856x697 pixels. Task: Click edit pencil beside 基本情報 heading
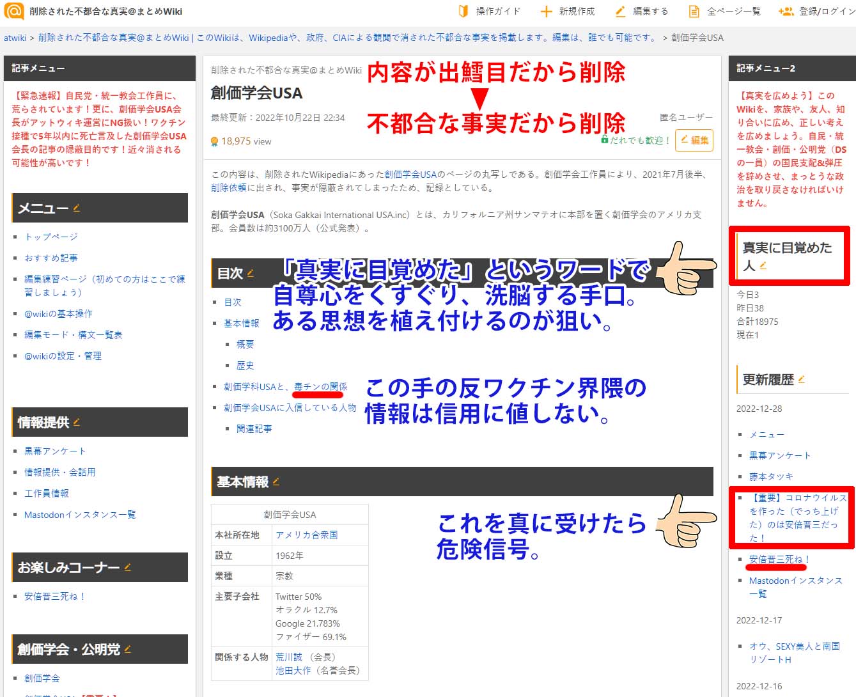click(x=276, y=481)
